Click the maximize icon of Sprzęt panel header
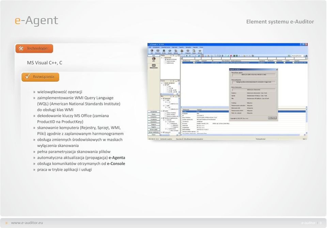This screenshot has width=327, height=228. point(178,81)
